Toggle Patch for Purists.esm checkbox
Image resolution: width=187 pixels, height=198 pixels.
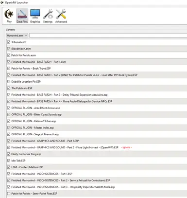pos(9,55)
